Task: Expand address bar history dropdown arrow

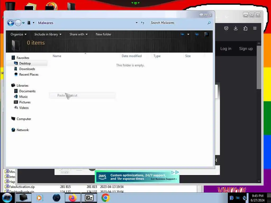Action: 137,23
